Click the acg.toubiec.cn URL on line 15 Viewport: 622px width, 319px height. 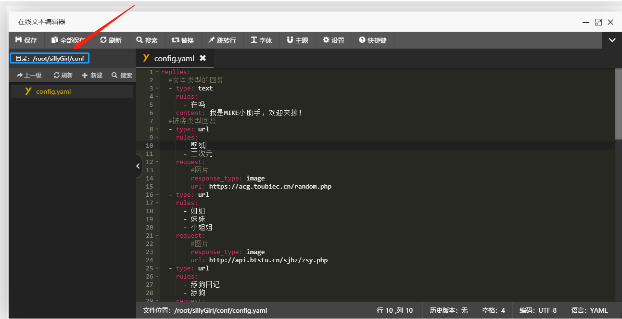270,187
